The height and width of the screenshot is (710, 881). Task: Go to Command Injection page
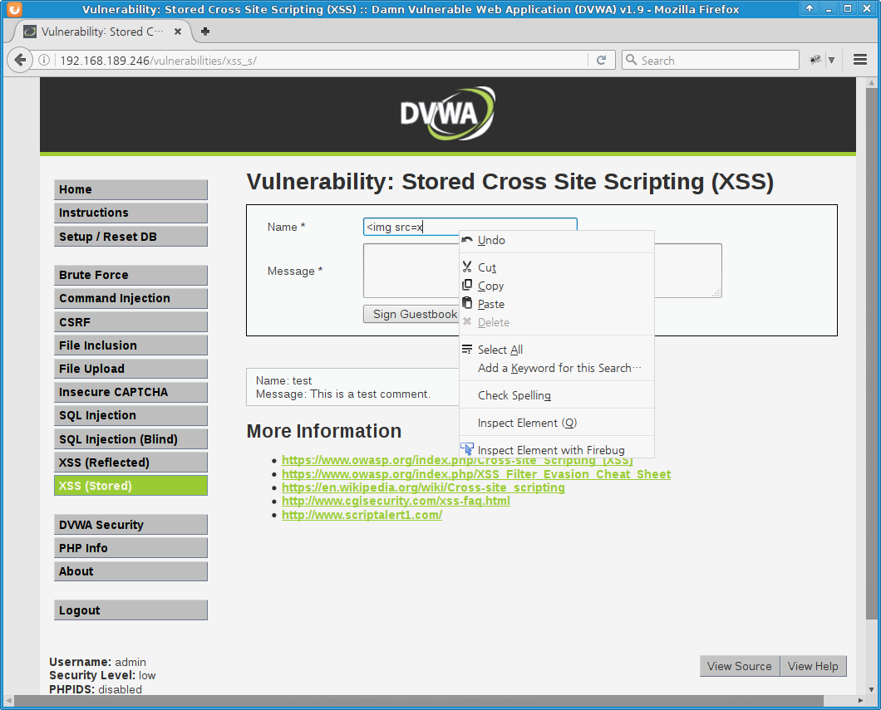130,298
